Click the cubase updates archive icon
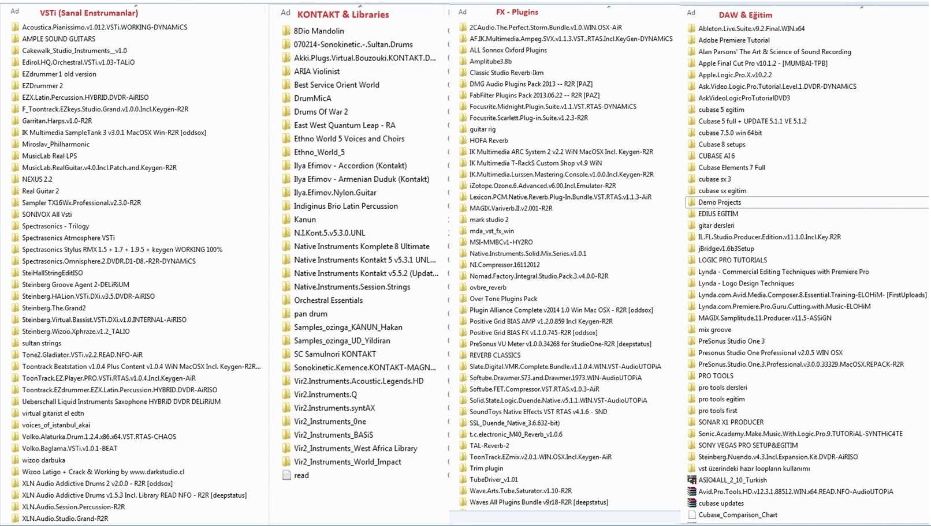Image resolution: width=931 pixels, height=526 pixels. coord(691,503)
